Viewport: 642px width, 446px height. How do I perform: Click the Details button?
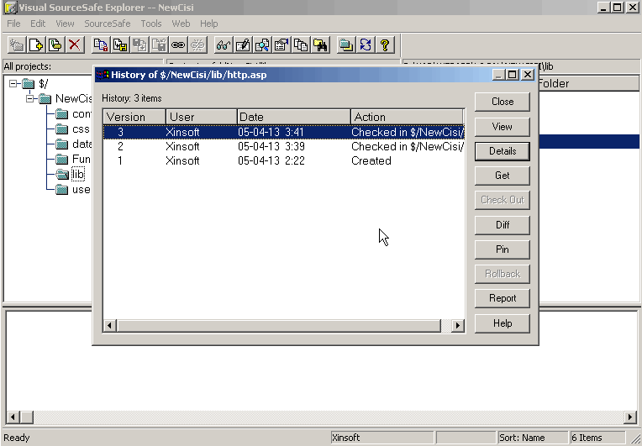click(503, 151)
